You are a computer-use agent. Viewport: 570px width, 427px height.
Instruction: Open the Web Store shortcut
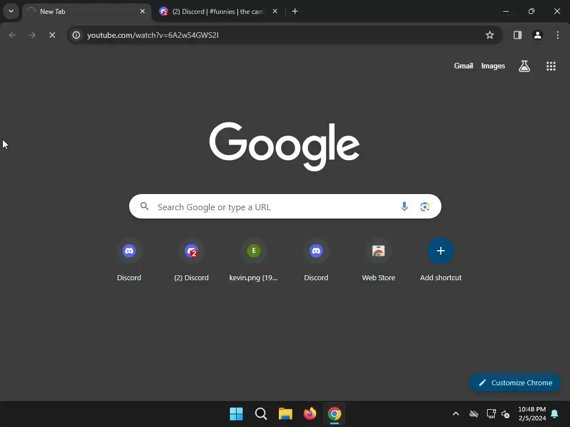379,260
